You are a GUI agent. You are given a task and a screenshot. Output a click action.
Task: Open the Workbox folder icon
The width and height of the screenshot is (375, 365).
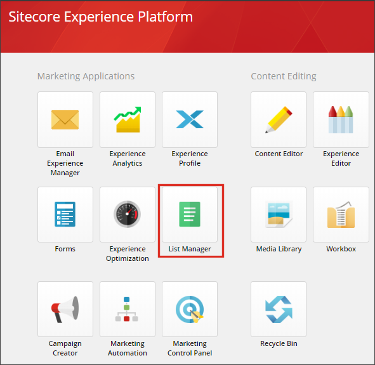tap(341, 215)
